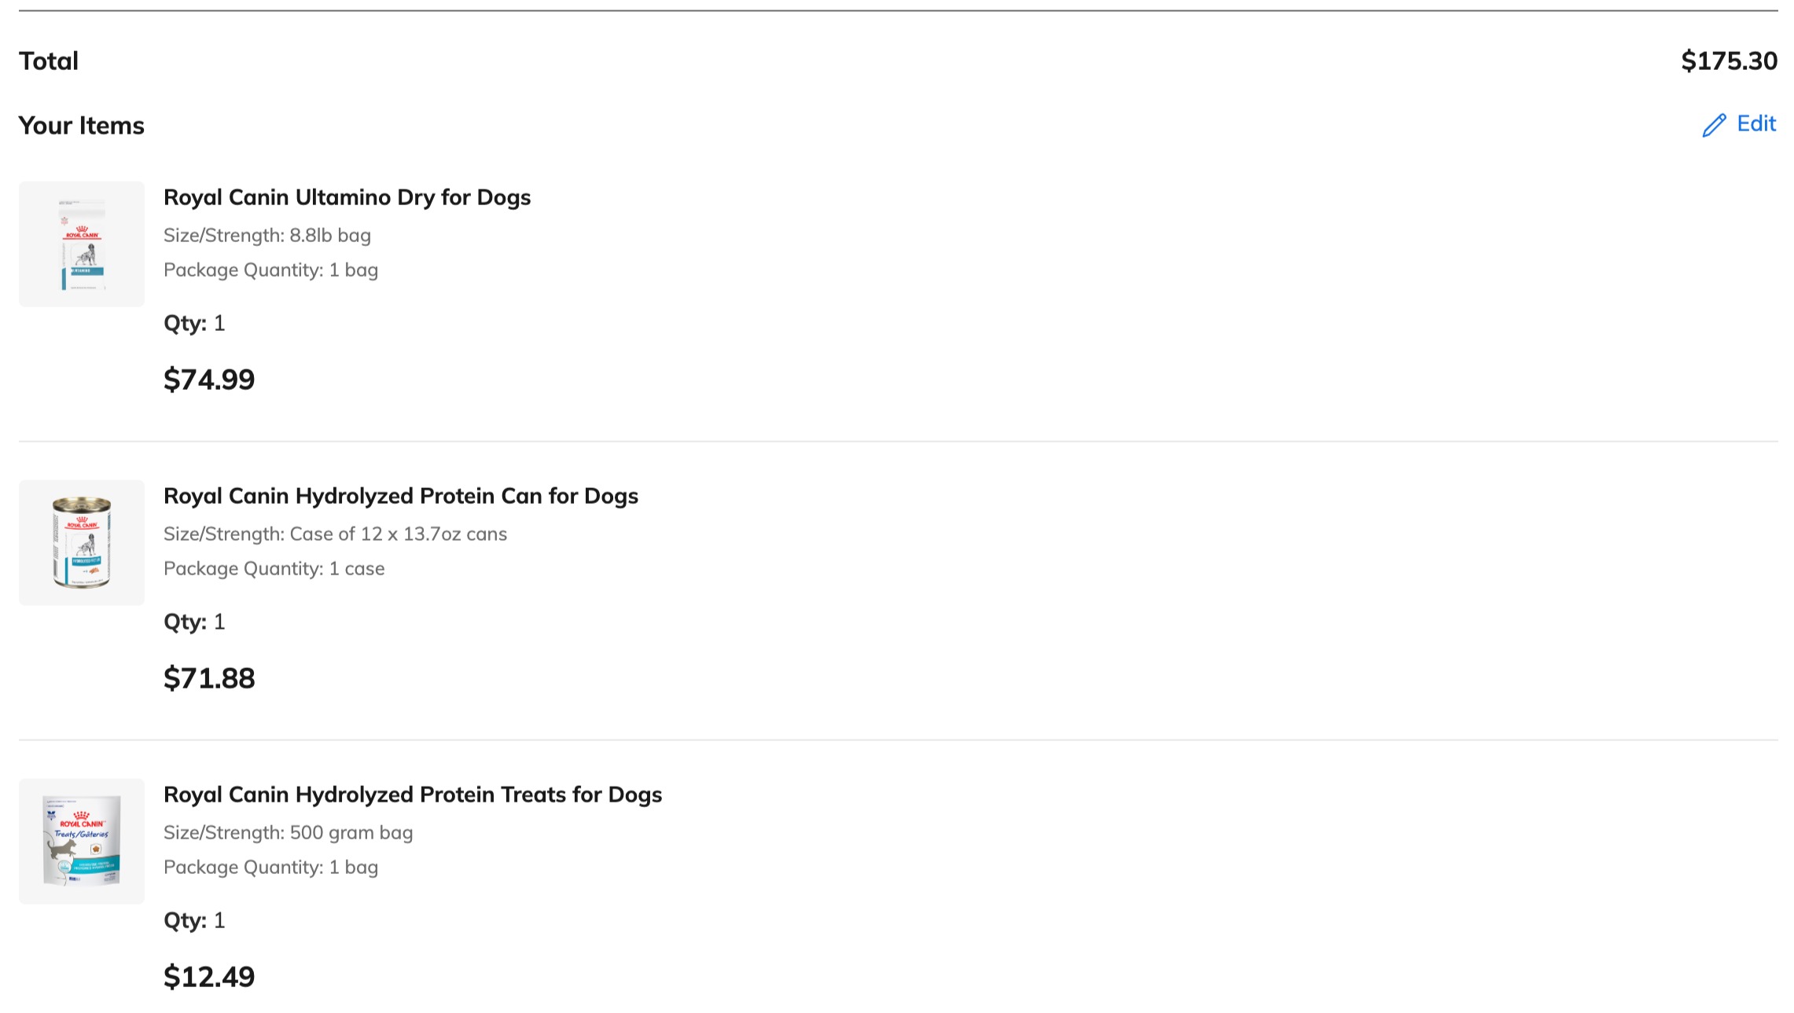The width and height of the screenshot is (1794, 1013).
Task: Click the $12.49 price of treats
Action: pyautogui.click(x=209, y=977)
